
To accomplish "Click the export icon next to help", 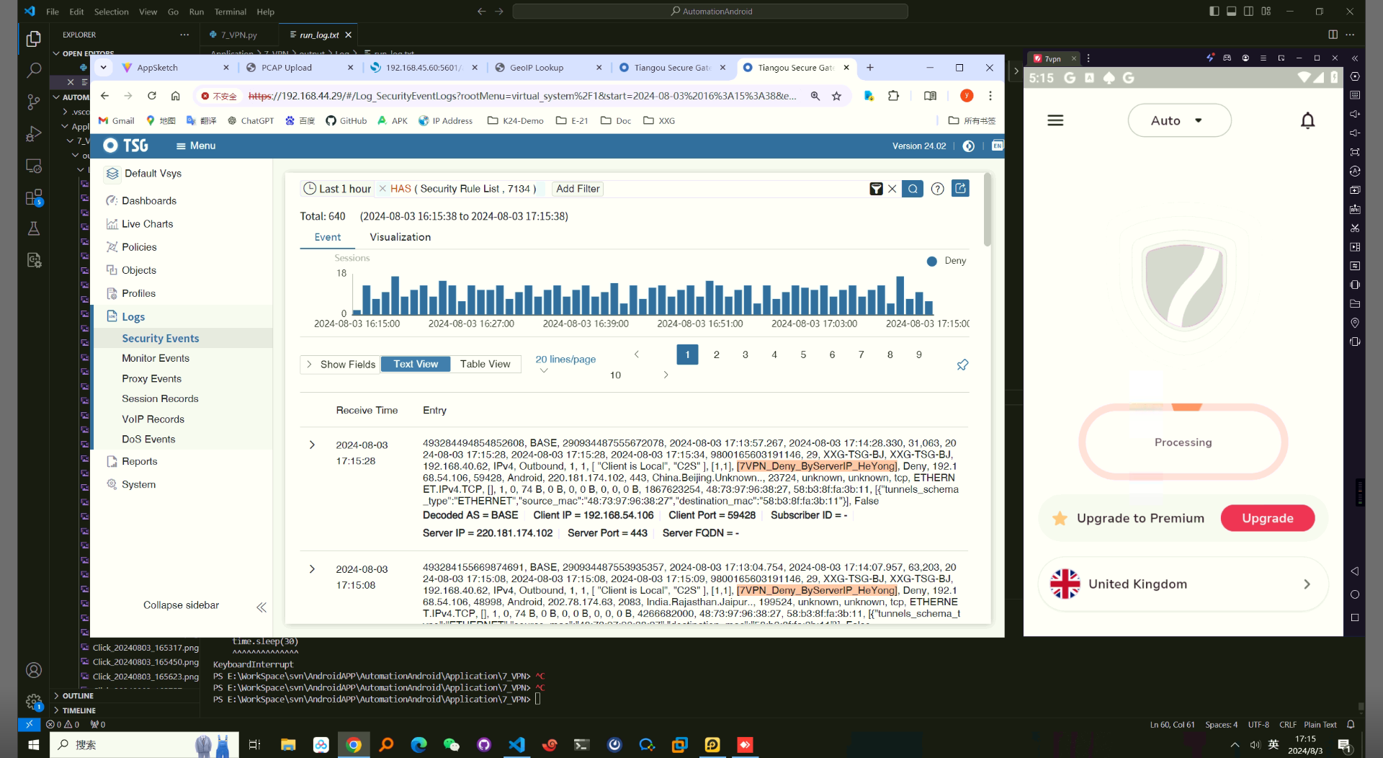I will [960, 189].
